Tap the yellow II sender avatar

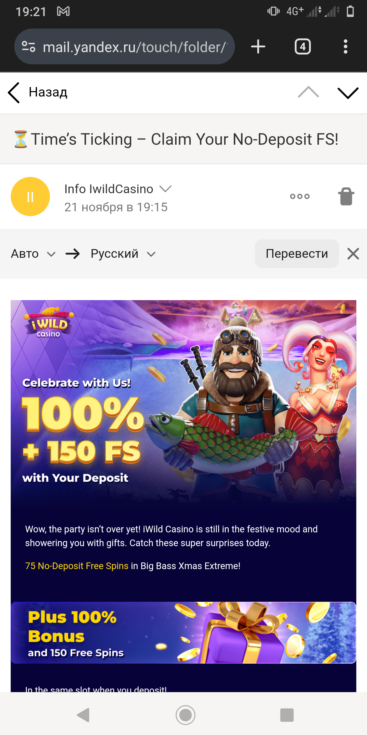30,197
